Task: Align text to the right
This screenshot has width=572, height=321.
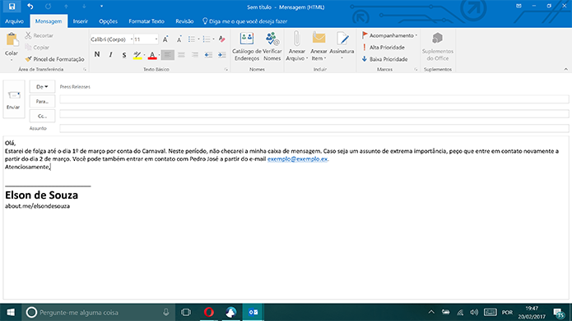Action: coord(195,55)
